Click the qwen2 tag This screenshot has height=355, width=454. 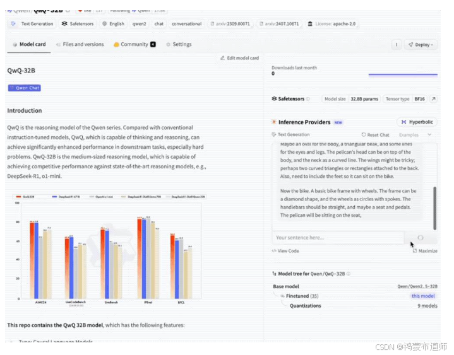pos(140,24)
